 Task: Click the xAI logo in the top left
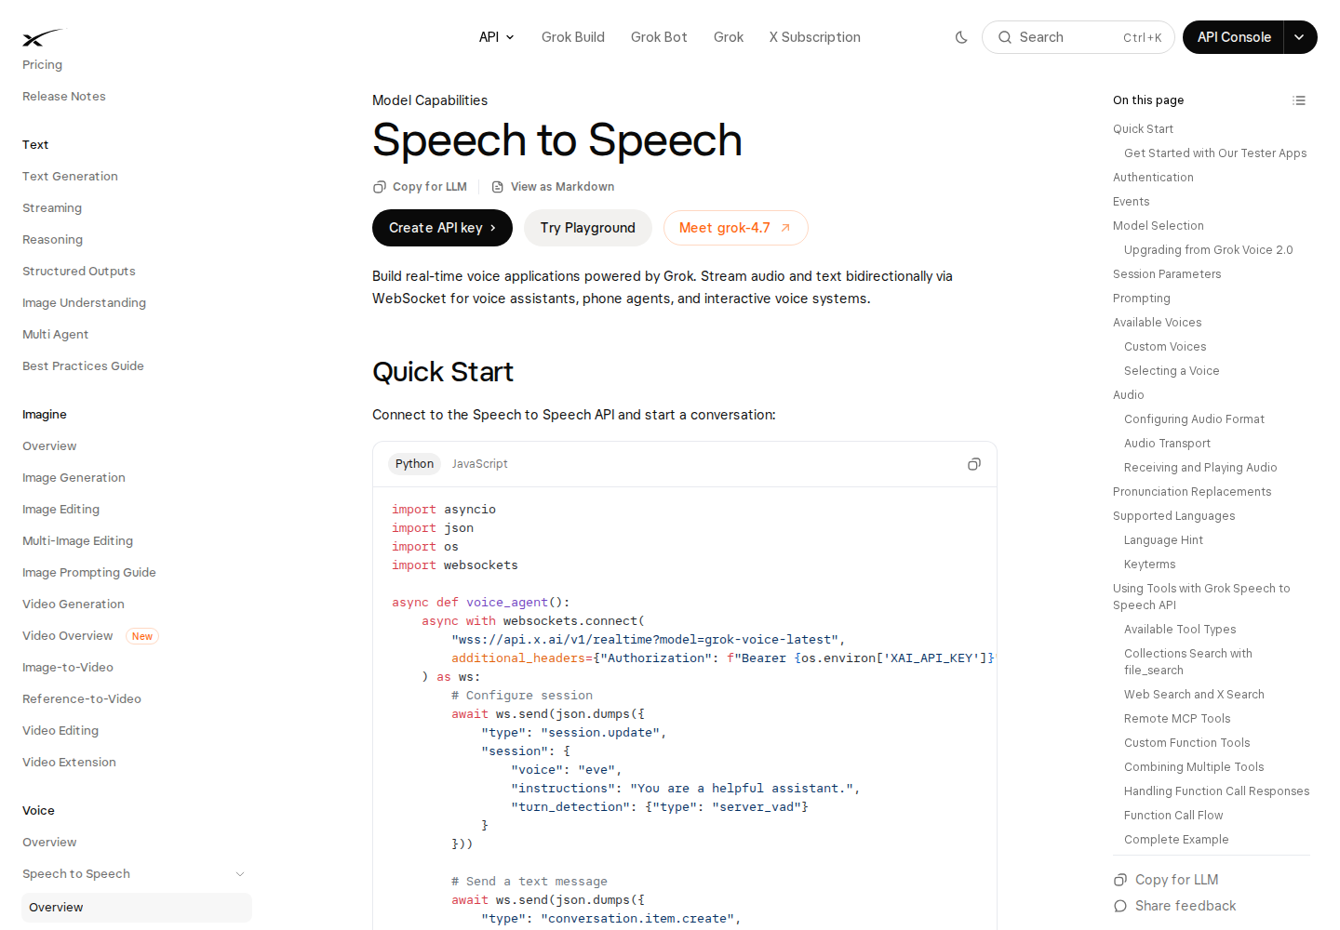42,38
